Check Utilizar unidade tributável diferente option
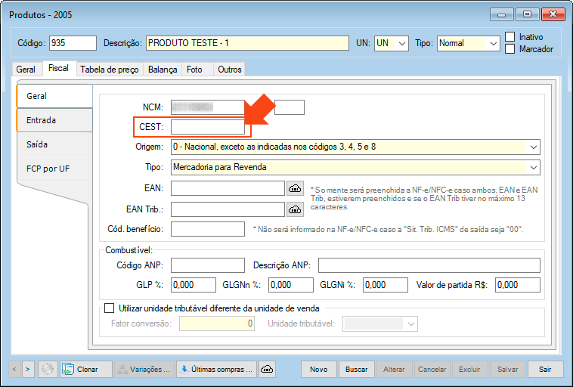Screen dimensions: 573x387 [x=108, y=308]
